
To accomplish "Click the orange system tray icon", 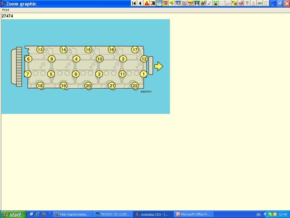I will [275, 214].
